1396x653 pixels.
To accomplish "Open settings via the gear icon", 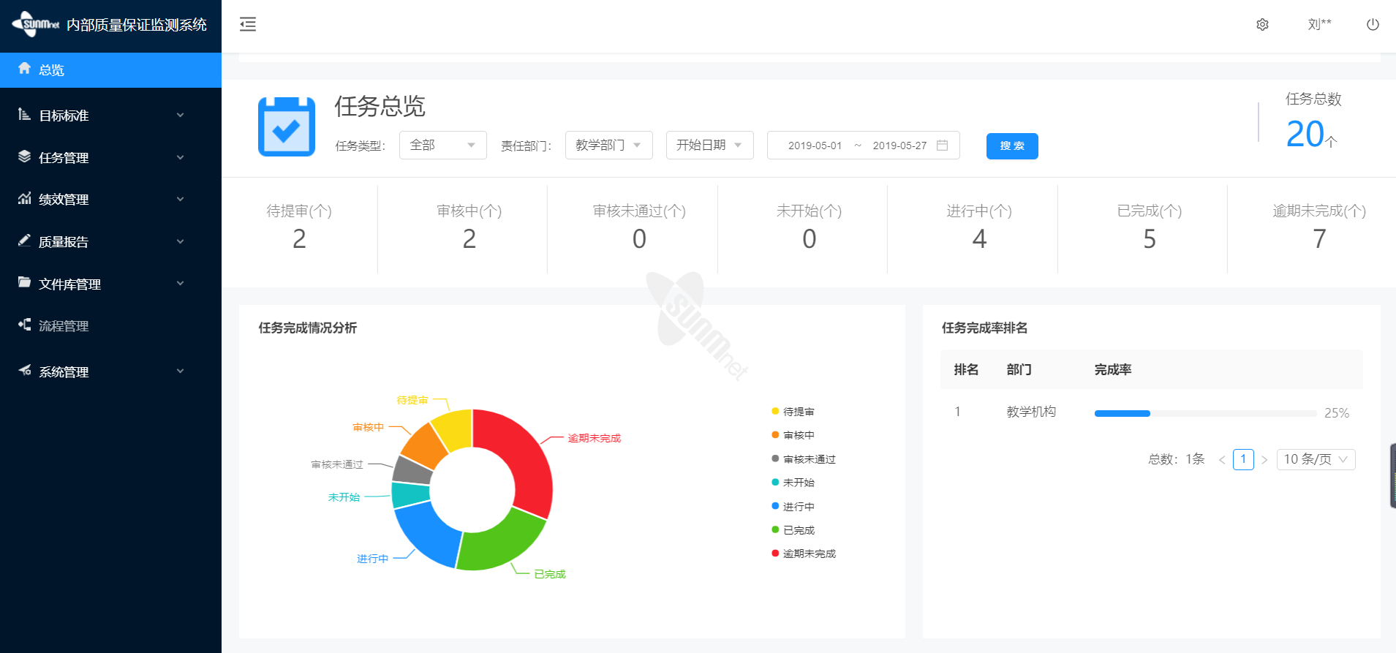I will [1262, 25].
